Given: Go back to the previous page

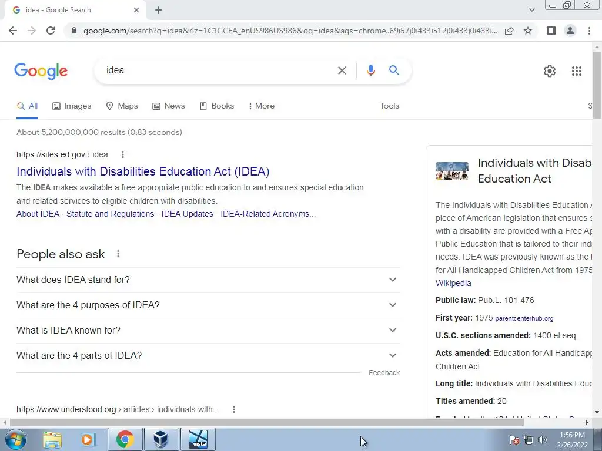Looking at the screenshot, I should [x=13, y=31].
